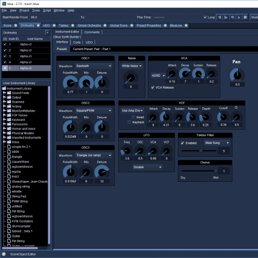This screenshot has width=258, height=258.
Task: Toggle the enable checkbox for instrument 3
Action: pos(5,56)
